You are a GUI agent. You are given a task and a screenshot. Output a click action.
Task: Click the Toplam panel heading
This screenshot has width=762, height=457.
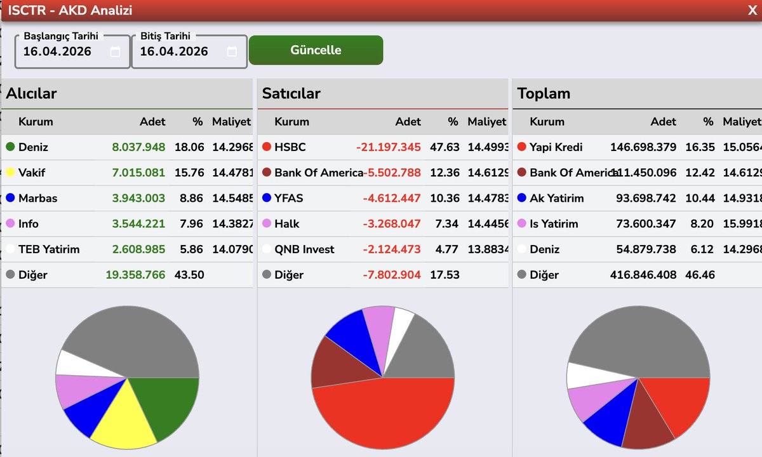click(544, 93)
